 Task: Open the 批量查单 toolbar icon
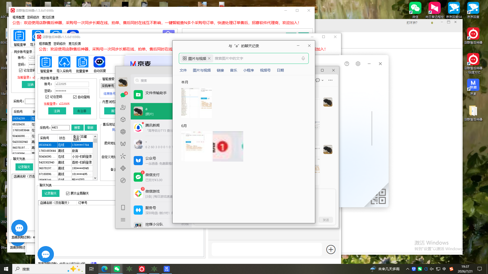[x=82, y=64]
